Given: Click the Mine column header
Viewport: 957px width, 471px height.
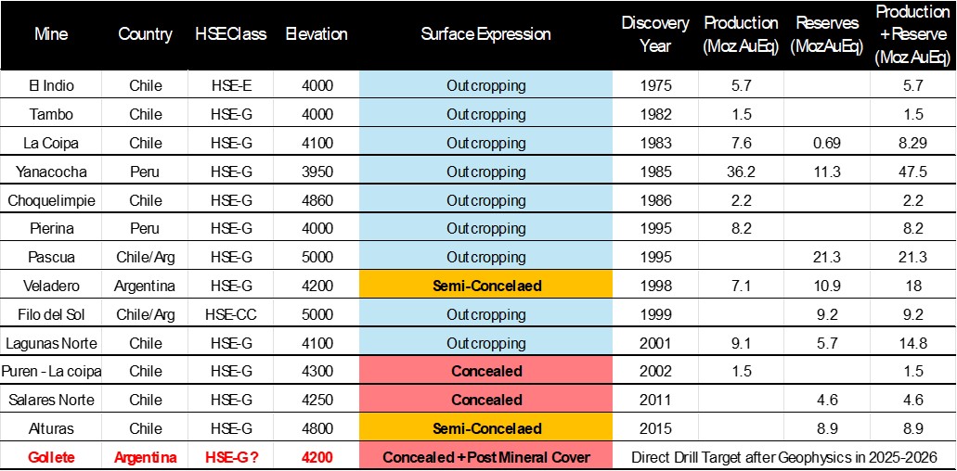Looking at the screenshot, I should click(51, 34).
